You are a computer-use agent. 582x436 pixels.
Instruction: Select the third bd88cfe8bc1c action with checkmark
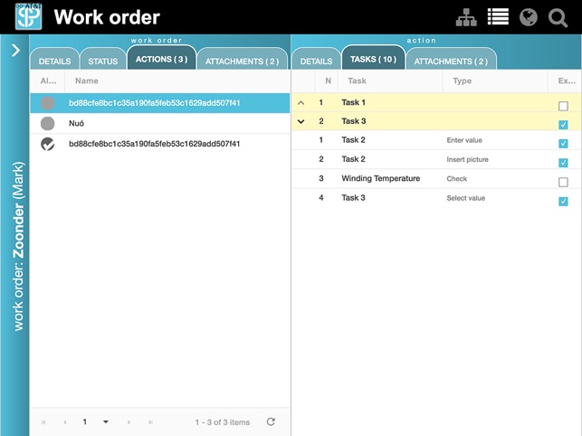coord(160,144)
